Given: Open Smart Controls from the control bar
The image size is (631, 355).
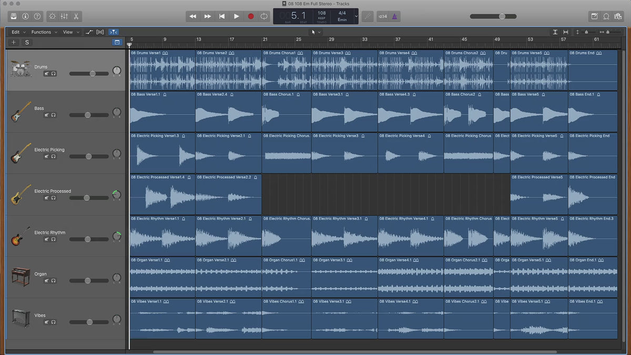Looking at the screenshot, I should [53, 16].
